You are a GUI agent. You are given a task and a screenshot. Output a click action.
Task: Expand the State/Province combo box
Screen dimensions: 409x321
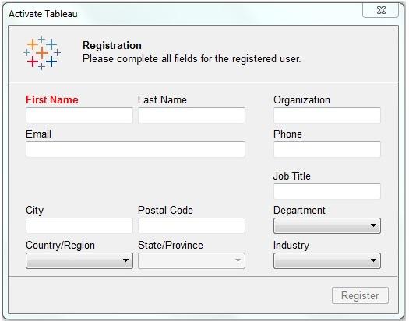point(192,260)
